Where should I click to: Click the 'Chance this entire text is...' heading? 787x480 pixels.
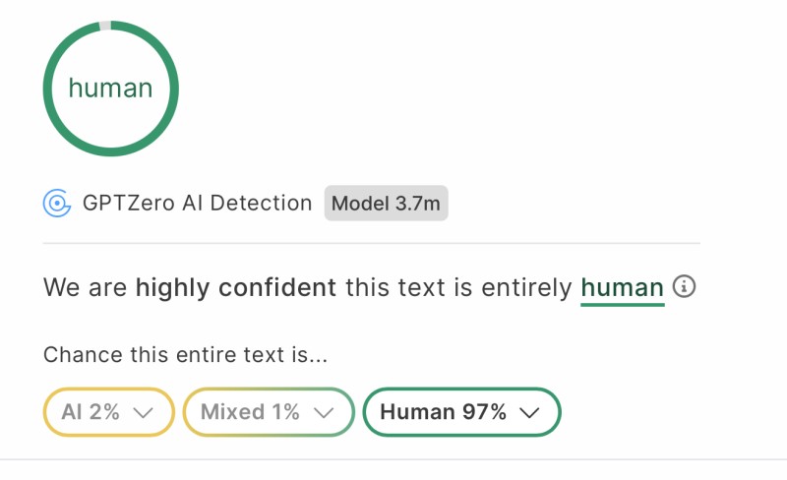pyautogui.click(x=185, y=355)
